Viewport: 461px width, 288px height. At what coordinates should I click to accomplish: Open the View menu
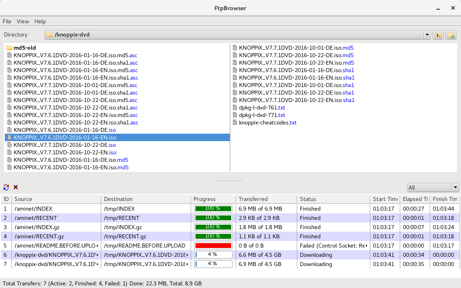(x=23, y=22)
